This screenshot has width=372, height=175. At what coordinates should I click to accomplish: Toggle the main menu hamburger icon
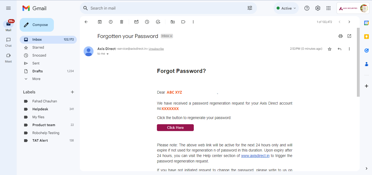pyautogui.click(x=8, y=8)
